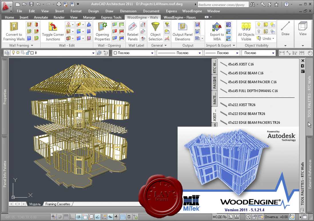Open the Layer Properties Manager icon
The image size is (314, 221).
point(7,53)
